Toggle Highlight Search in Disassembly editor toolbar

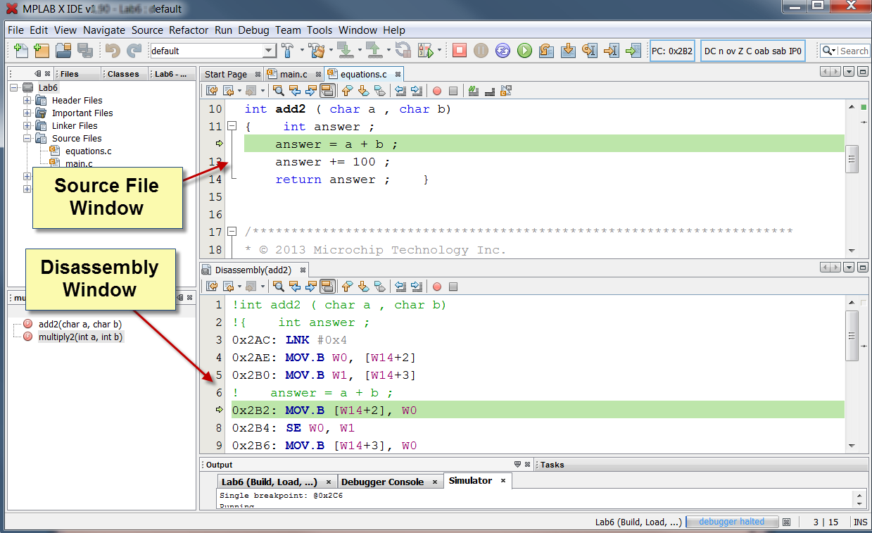327,287
